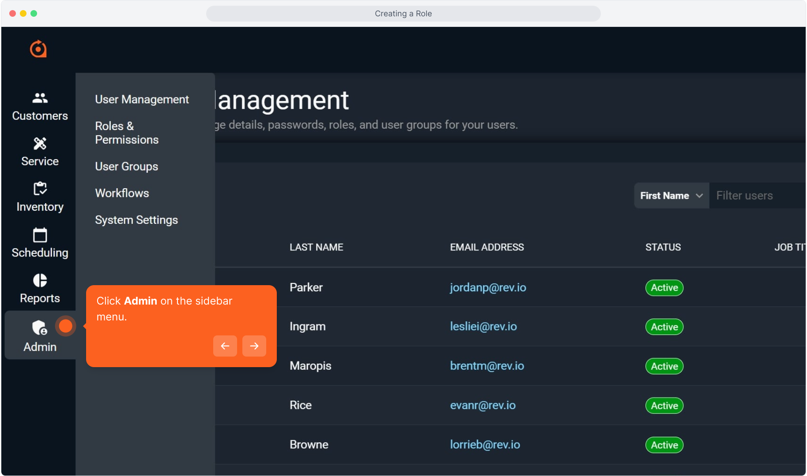This screenshot has width=807, height=476.
Task: Open the Scheduling calendar icon
Action: [x=40, y=235]
